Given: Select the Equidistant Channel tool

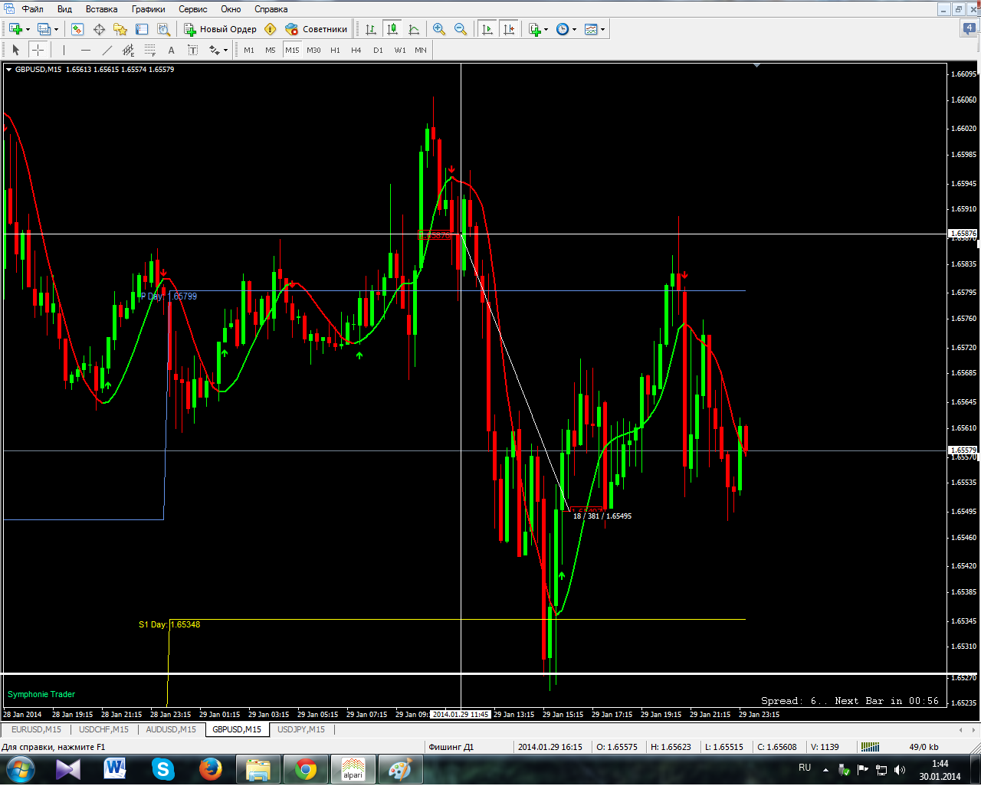Looking at the screenshot, I should point(128,50).
